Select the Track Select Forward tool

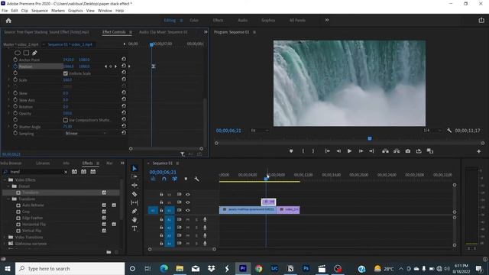click(134, 176)
